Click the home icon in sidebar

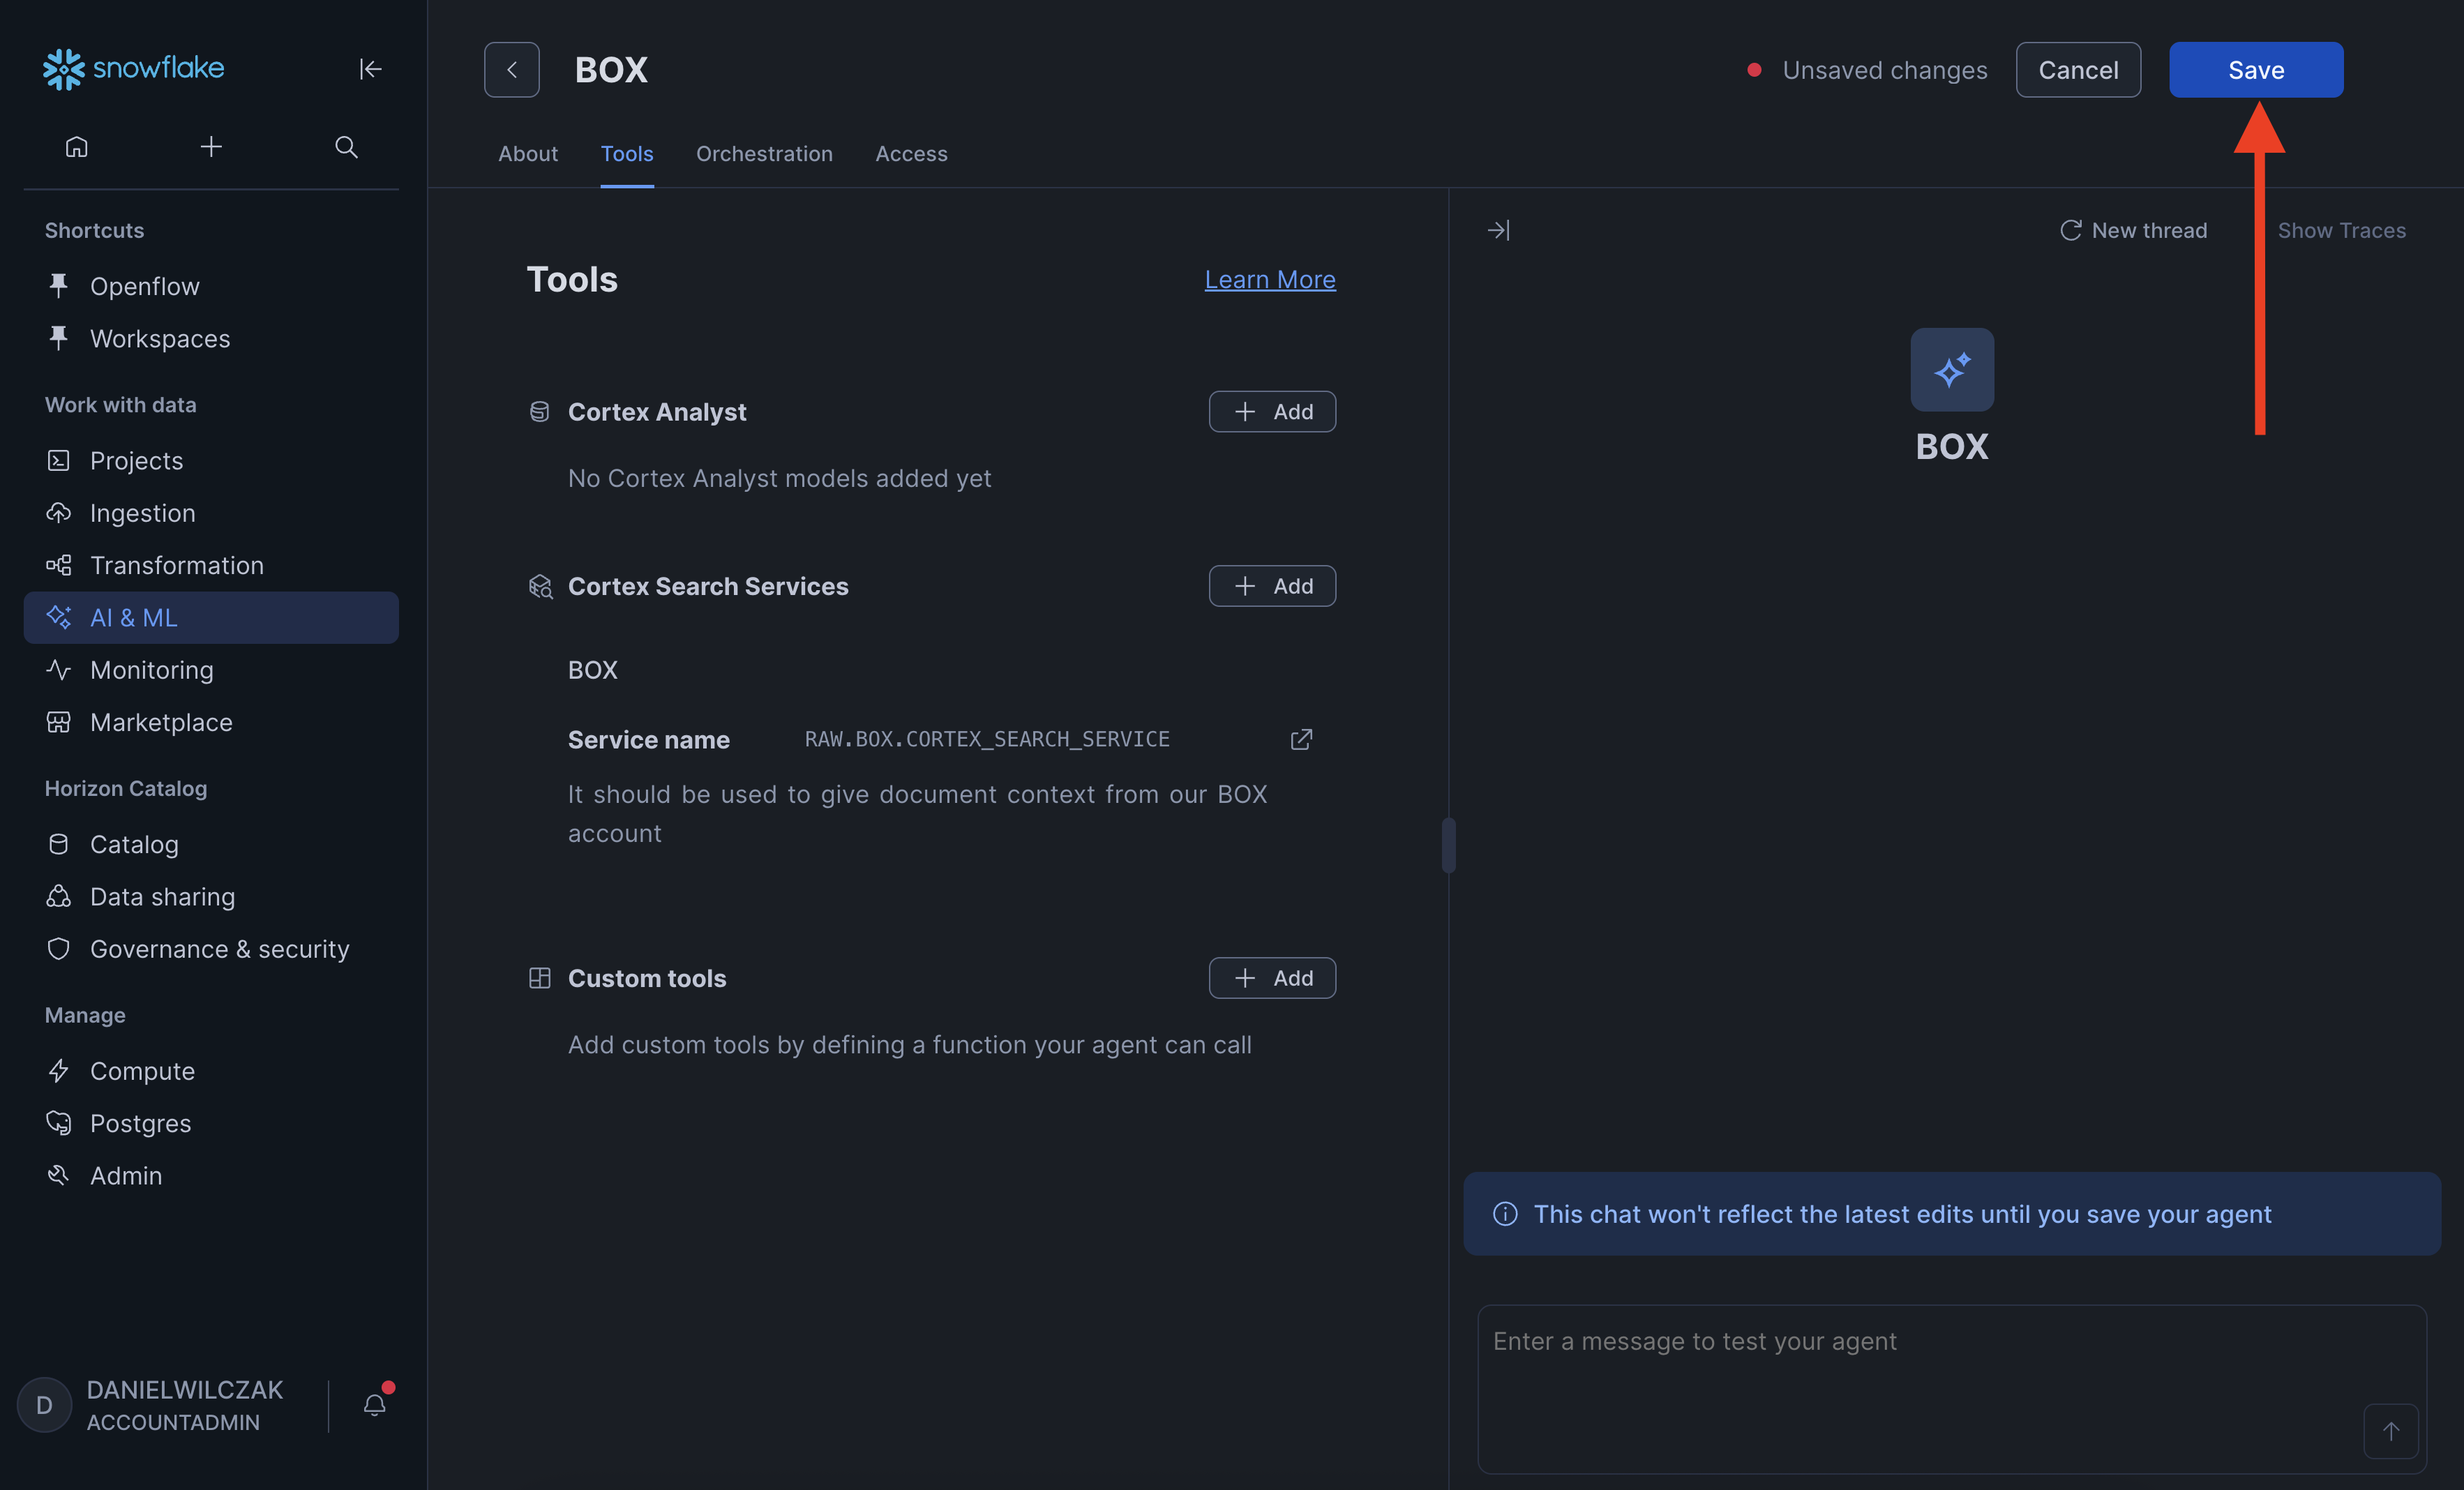pos(77,147)
